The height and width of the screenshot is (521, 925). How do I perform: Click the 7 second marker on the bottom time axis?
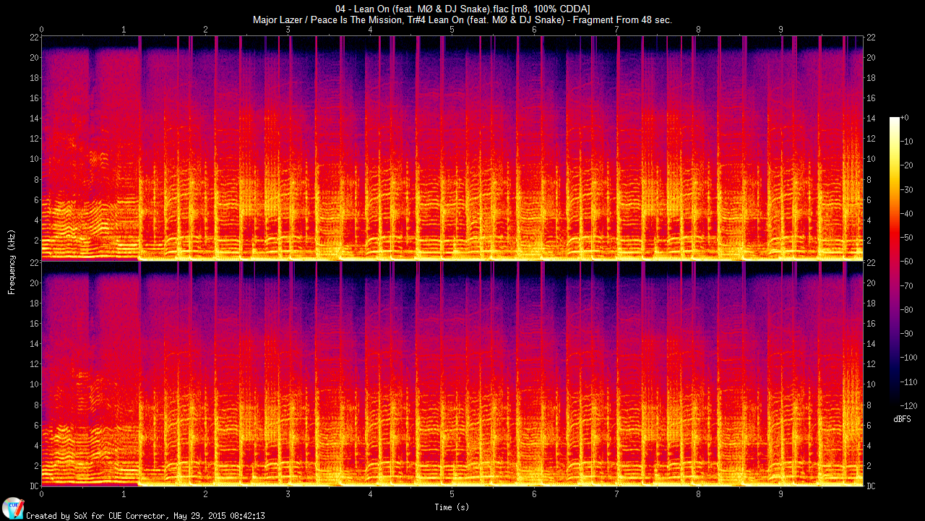tap(616, 494)
